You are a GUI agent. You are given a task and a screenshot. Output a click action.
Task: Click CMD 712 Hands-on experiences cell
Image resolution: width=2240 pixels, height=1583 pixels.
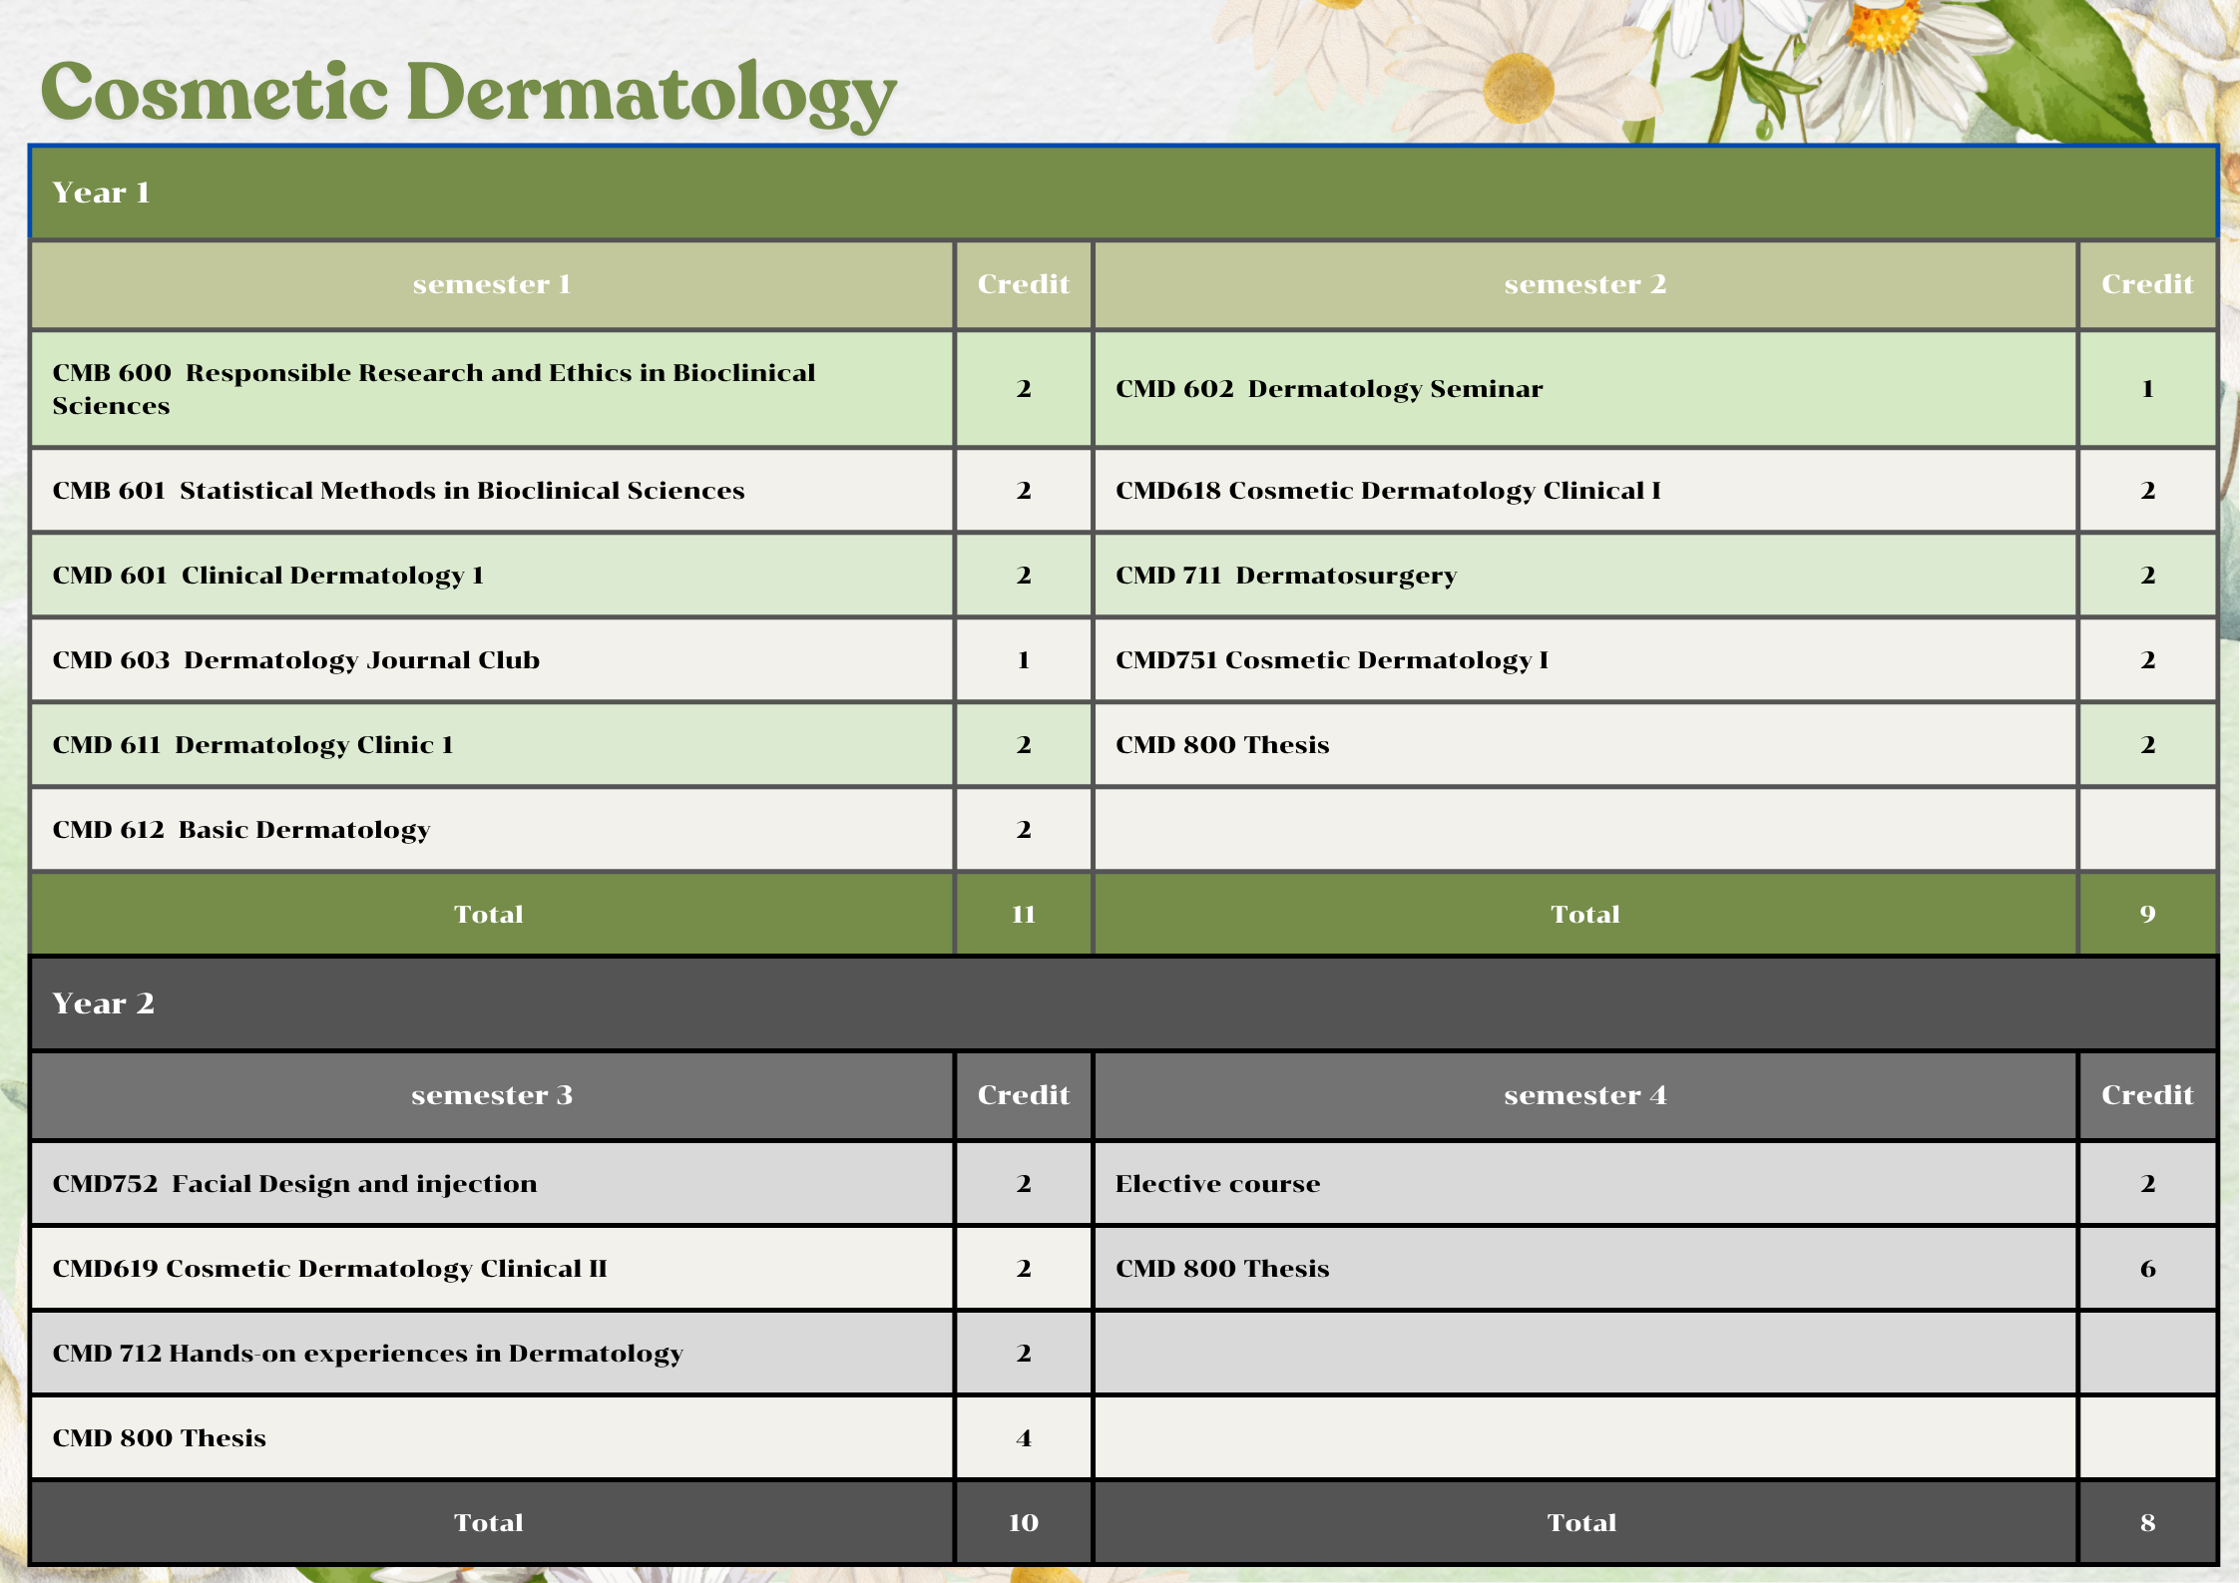tap(367, 1354)
